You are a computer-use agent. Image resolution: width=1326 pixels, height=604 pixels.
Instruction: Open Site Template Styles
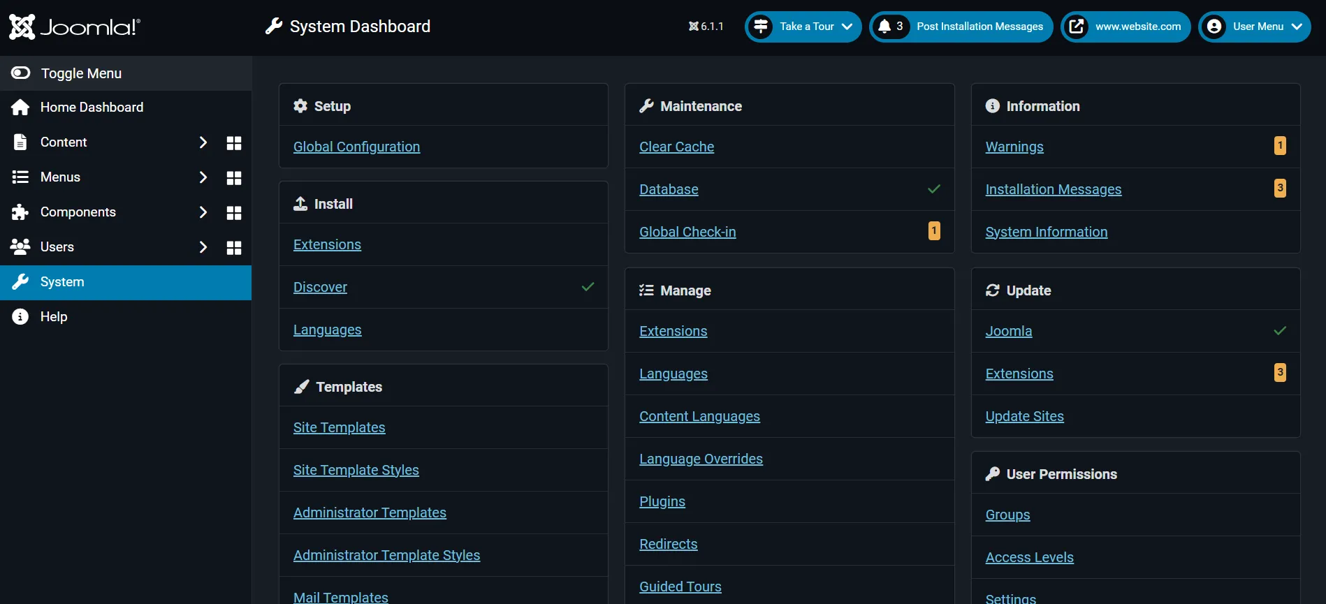pyautogui.click(x=356, y=470)
